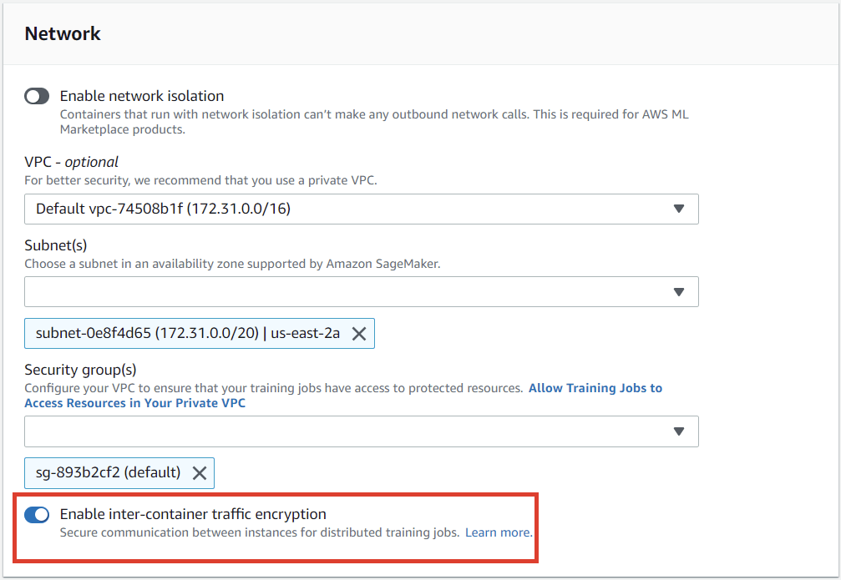Click 'Default vpc-74508b1f (172.31.0.0/16)' value
The height and width of the screenshot is (580, 841).
pyautogui.click(x=163, y=209)
